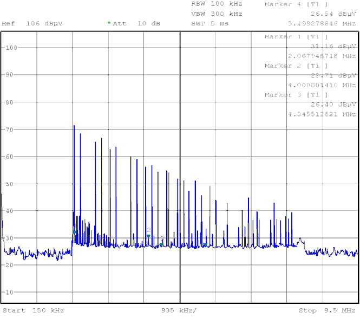Select the marker 3 triangle on trace
Image resolution: width=360 pixels, height=324 pixels.
161,244
